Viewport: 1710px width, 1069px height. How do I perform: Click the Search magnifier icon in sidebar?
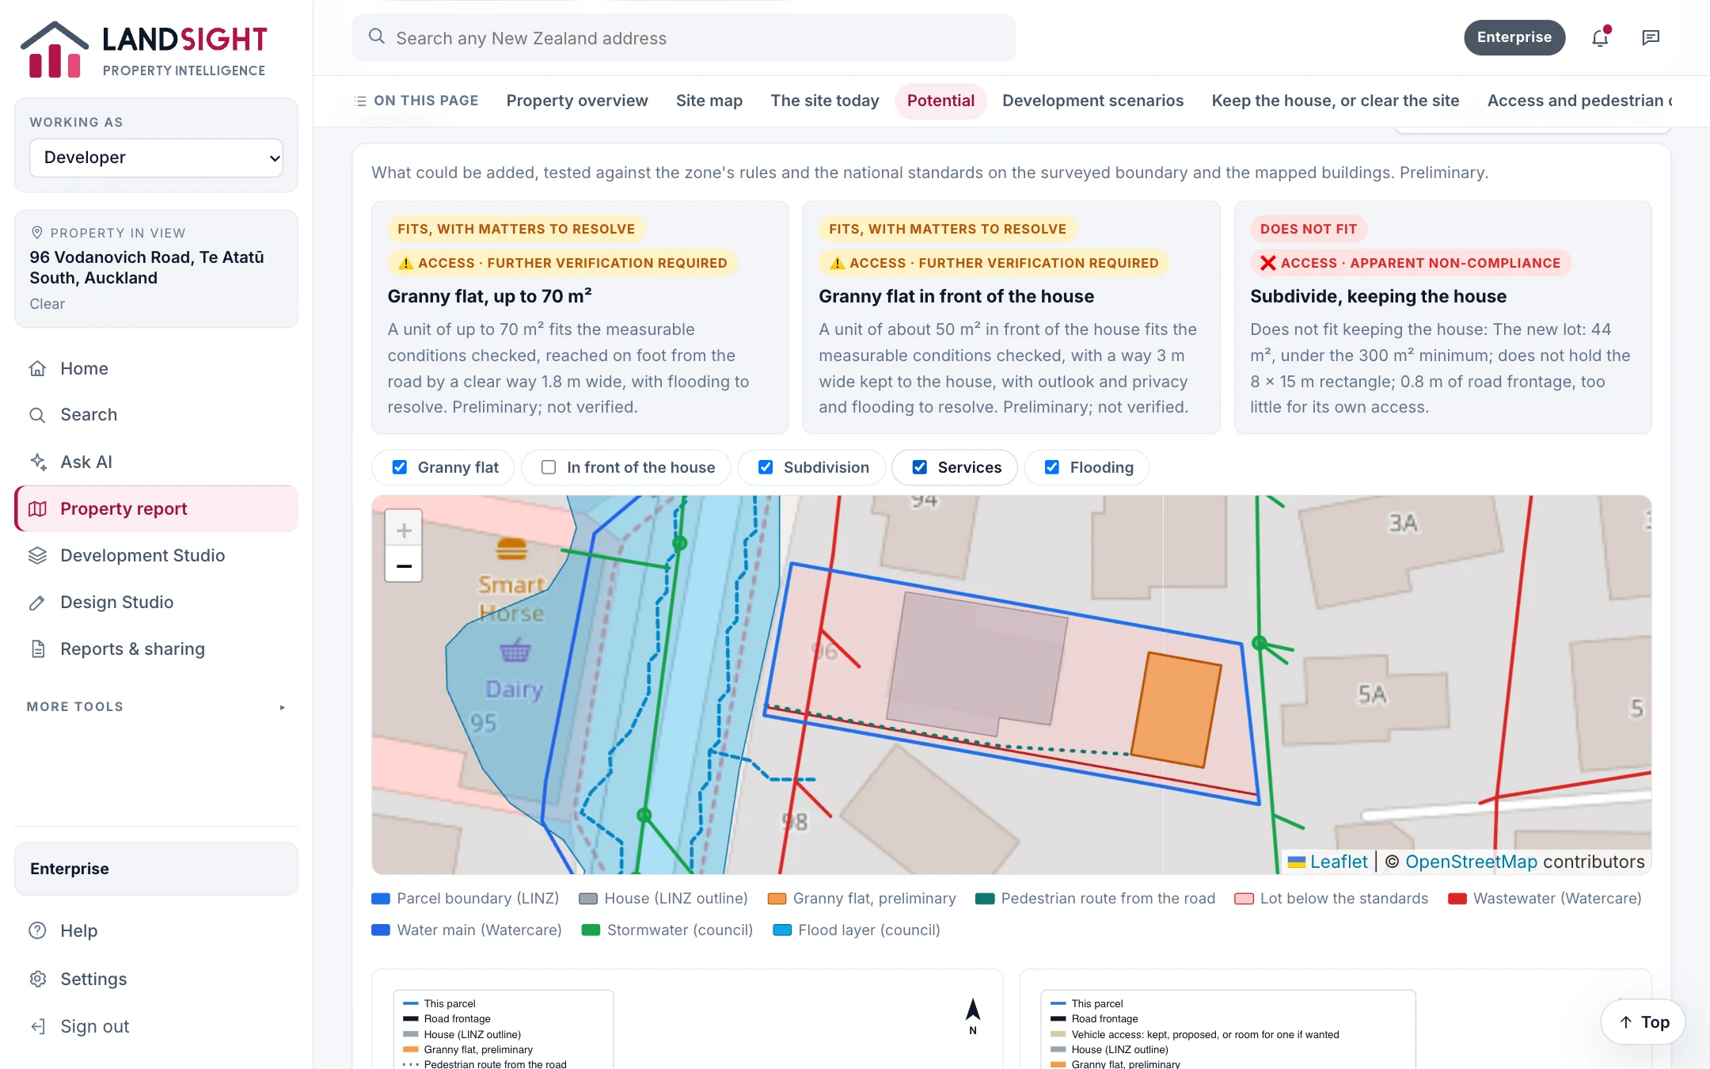click(37, 415)
